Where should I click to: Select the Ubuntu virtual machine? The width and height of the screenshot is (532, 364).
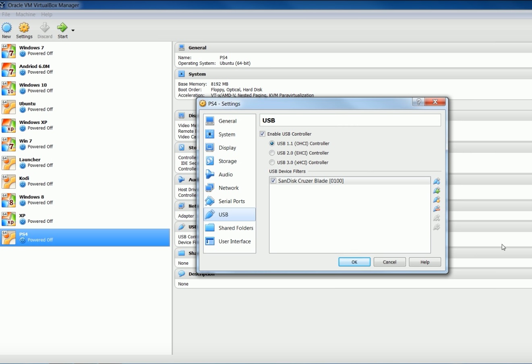pos(85,107)
